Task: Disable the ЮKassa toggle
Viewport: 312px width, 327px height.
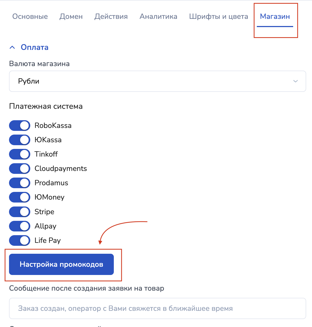Action: (x=20, y=140)
